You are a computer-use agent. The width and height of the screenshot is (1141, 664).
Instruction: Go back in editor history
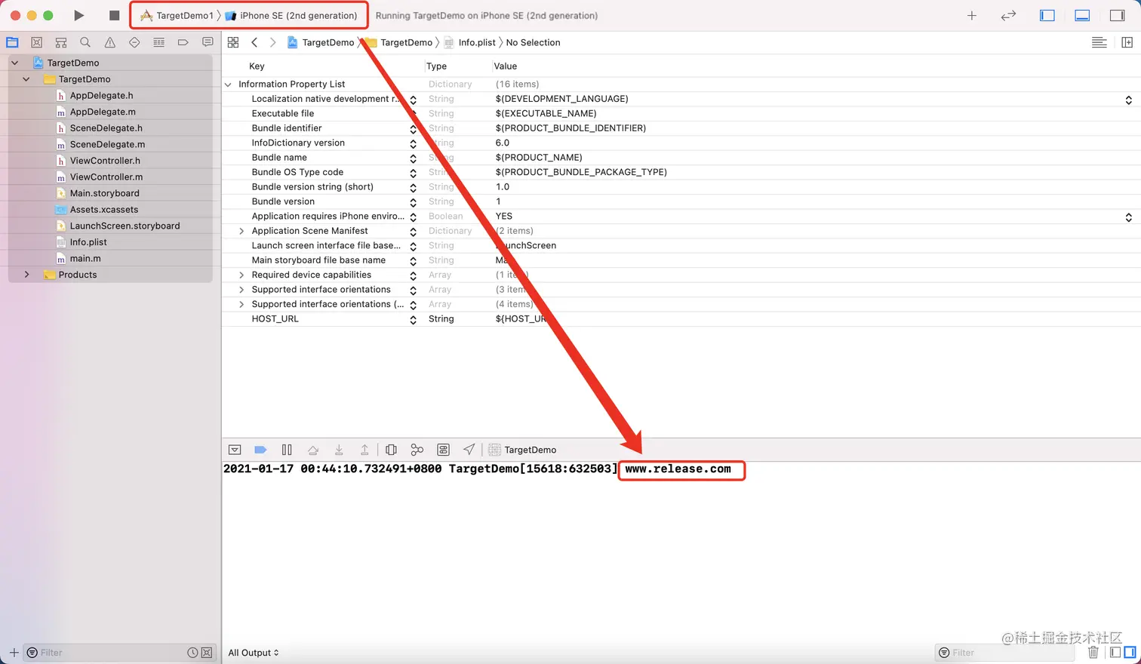(x=254, y=42)
